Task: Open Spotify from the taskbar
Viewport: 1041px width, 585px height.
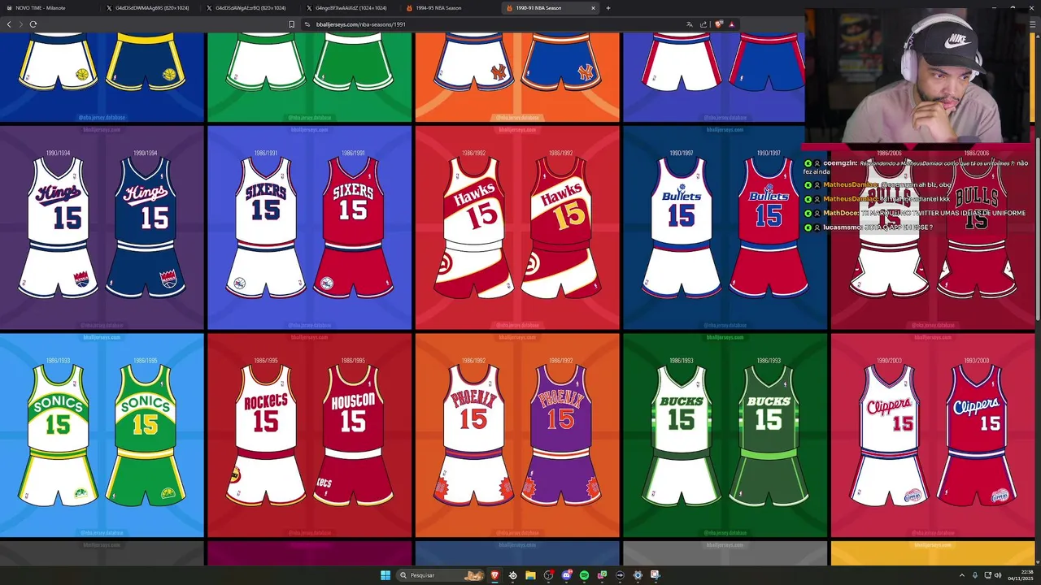Action: click(x=584, y=575)
